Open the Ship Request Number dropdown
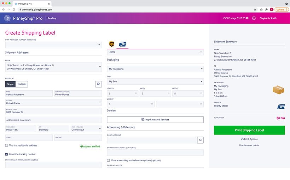The width and height of the screenshot is (290, 180). pyautogui.click(x=53, y=45)
